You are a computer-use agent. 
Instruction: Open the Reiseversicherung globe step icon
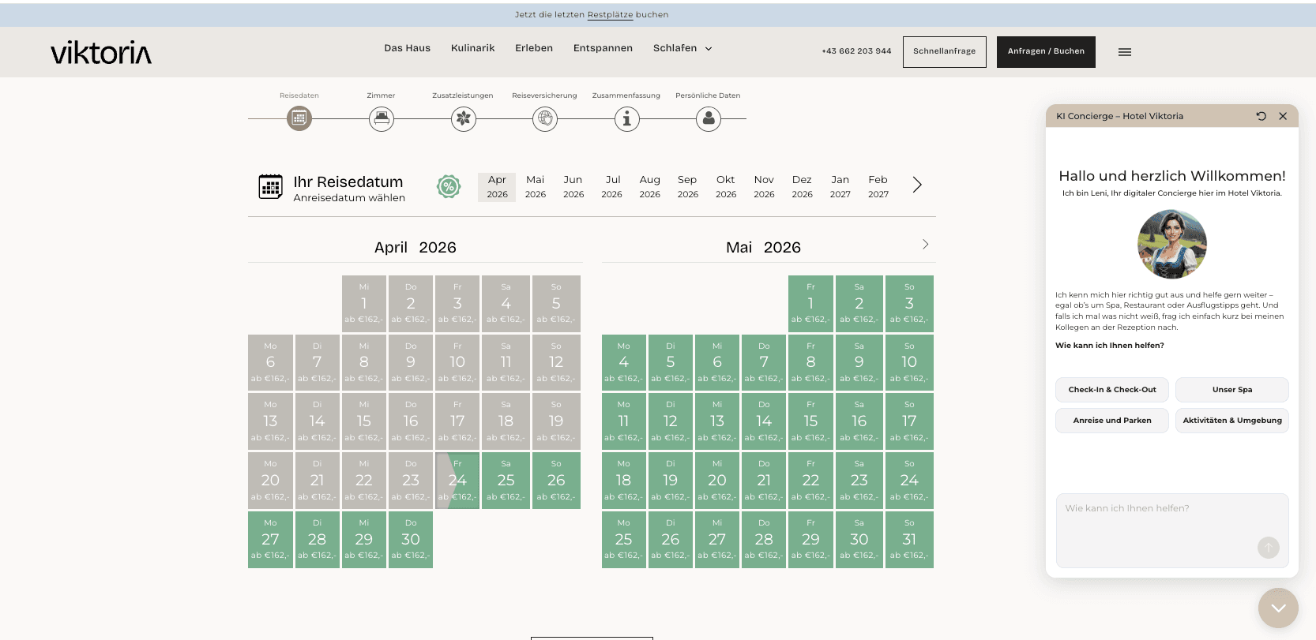(x=545, y=118)
